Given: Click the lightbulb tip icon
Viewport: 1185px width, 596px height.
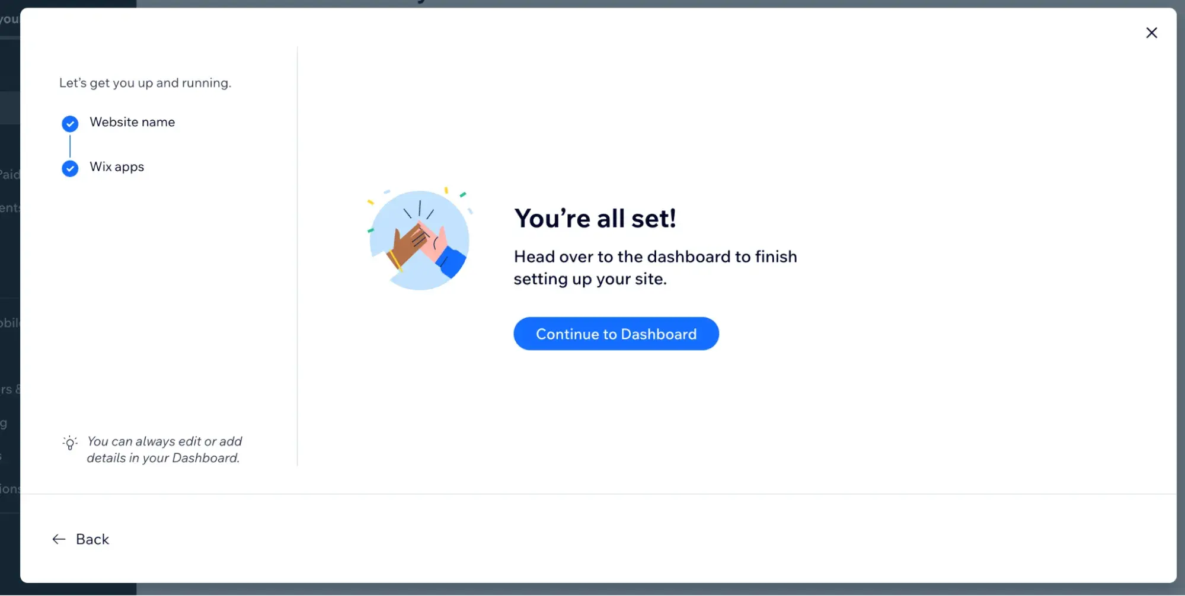Looking at the screenshot, I should pyautogui.click(x=70, y=443).
